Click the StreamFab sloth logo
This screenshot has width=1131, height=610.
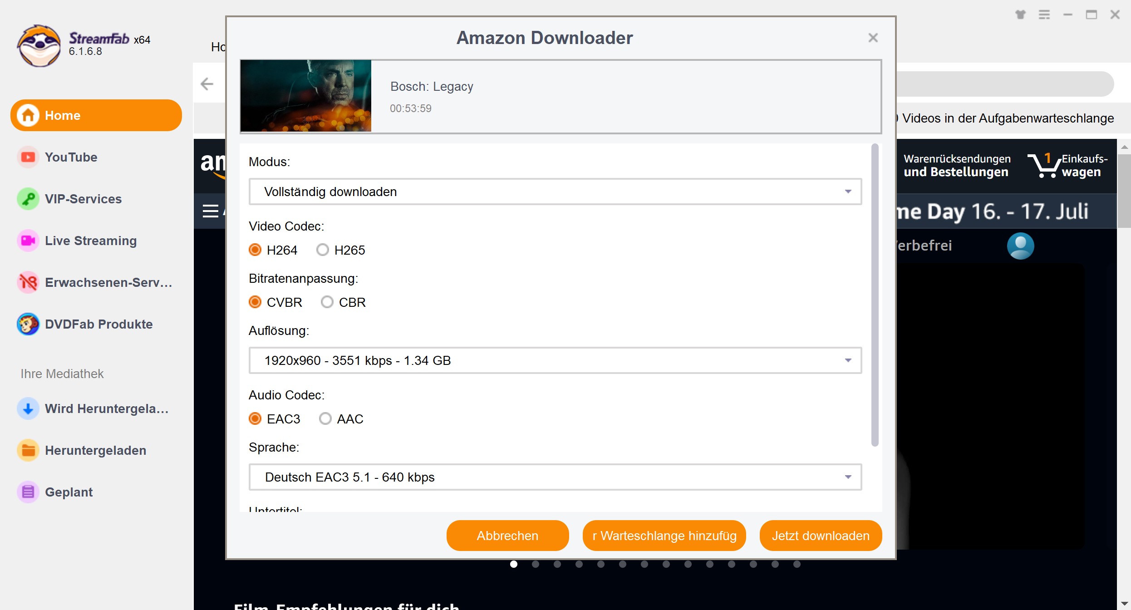click(x=39, y=46)
